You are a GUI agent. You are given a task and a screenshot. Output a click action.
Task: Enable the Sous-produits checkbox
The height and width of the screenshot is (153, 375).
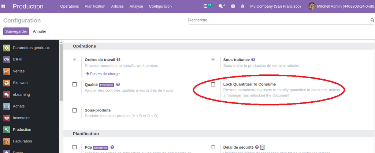[x=75, y=110]
